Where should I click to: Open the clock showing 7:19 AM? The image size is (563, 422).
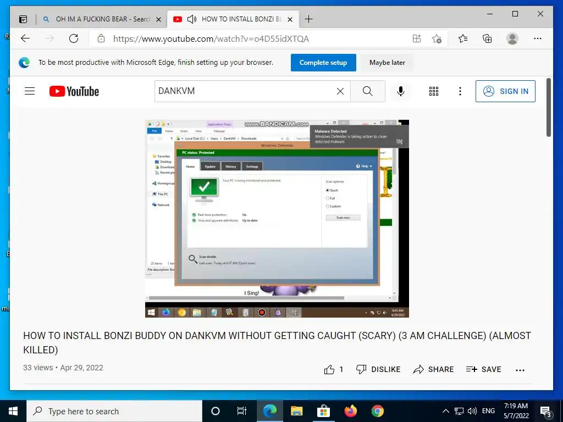coord(516,411)
